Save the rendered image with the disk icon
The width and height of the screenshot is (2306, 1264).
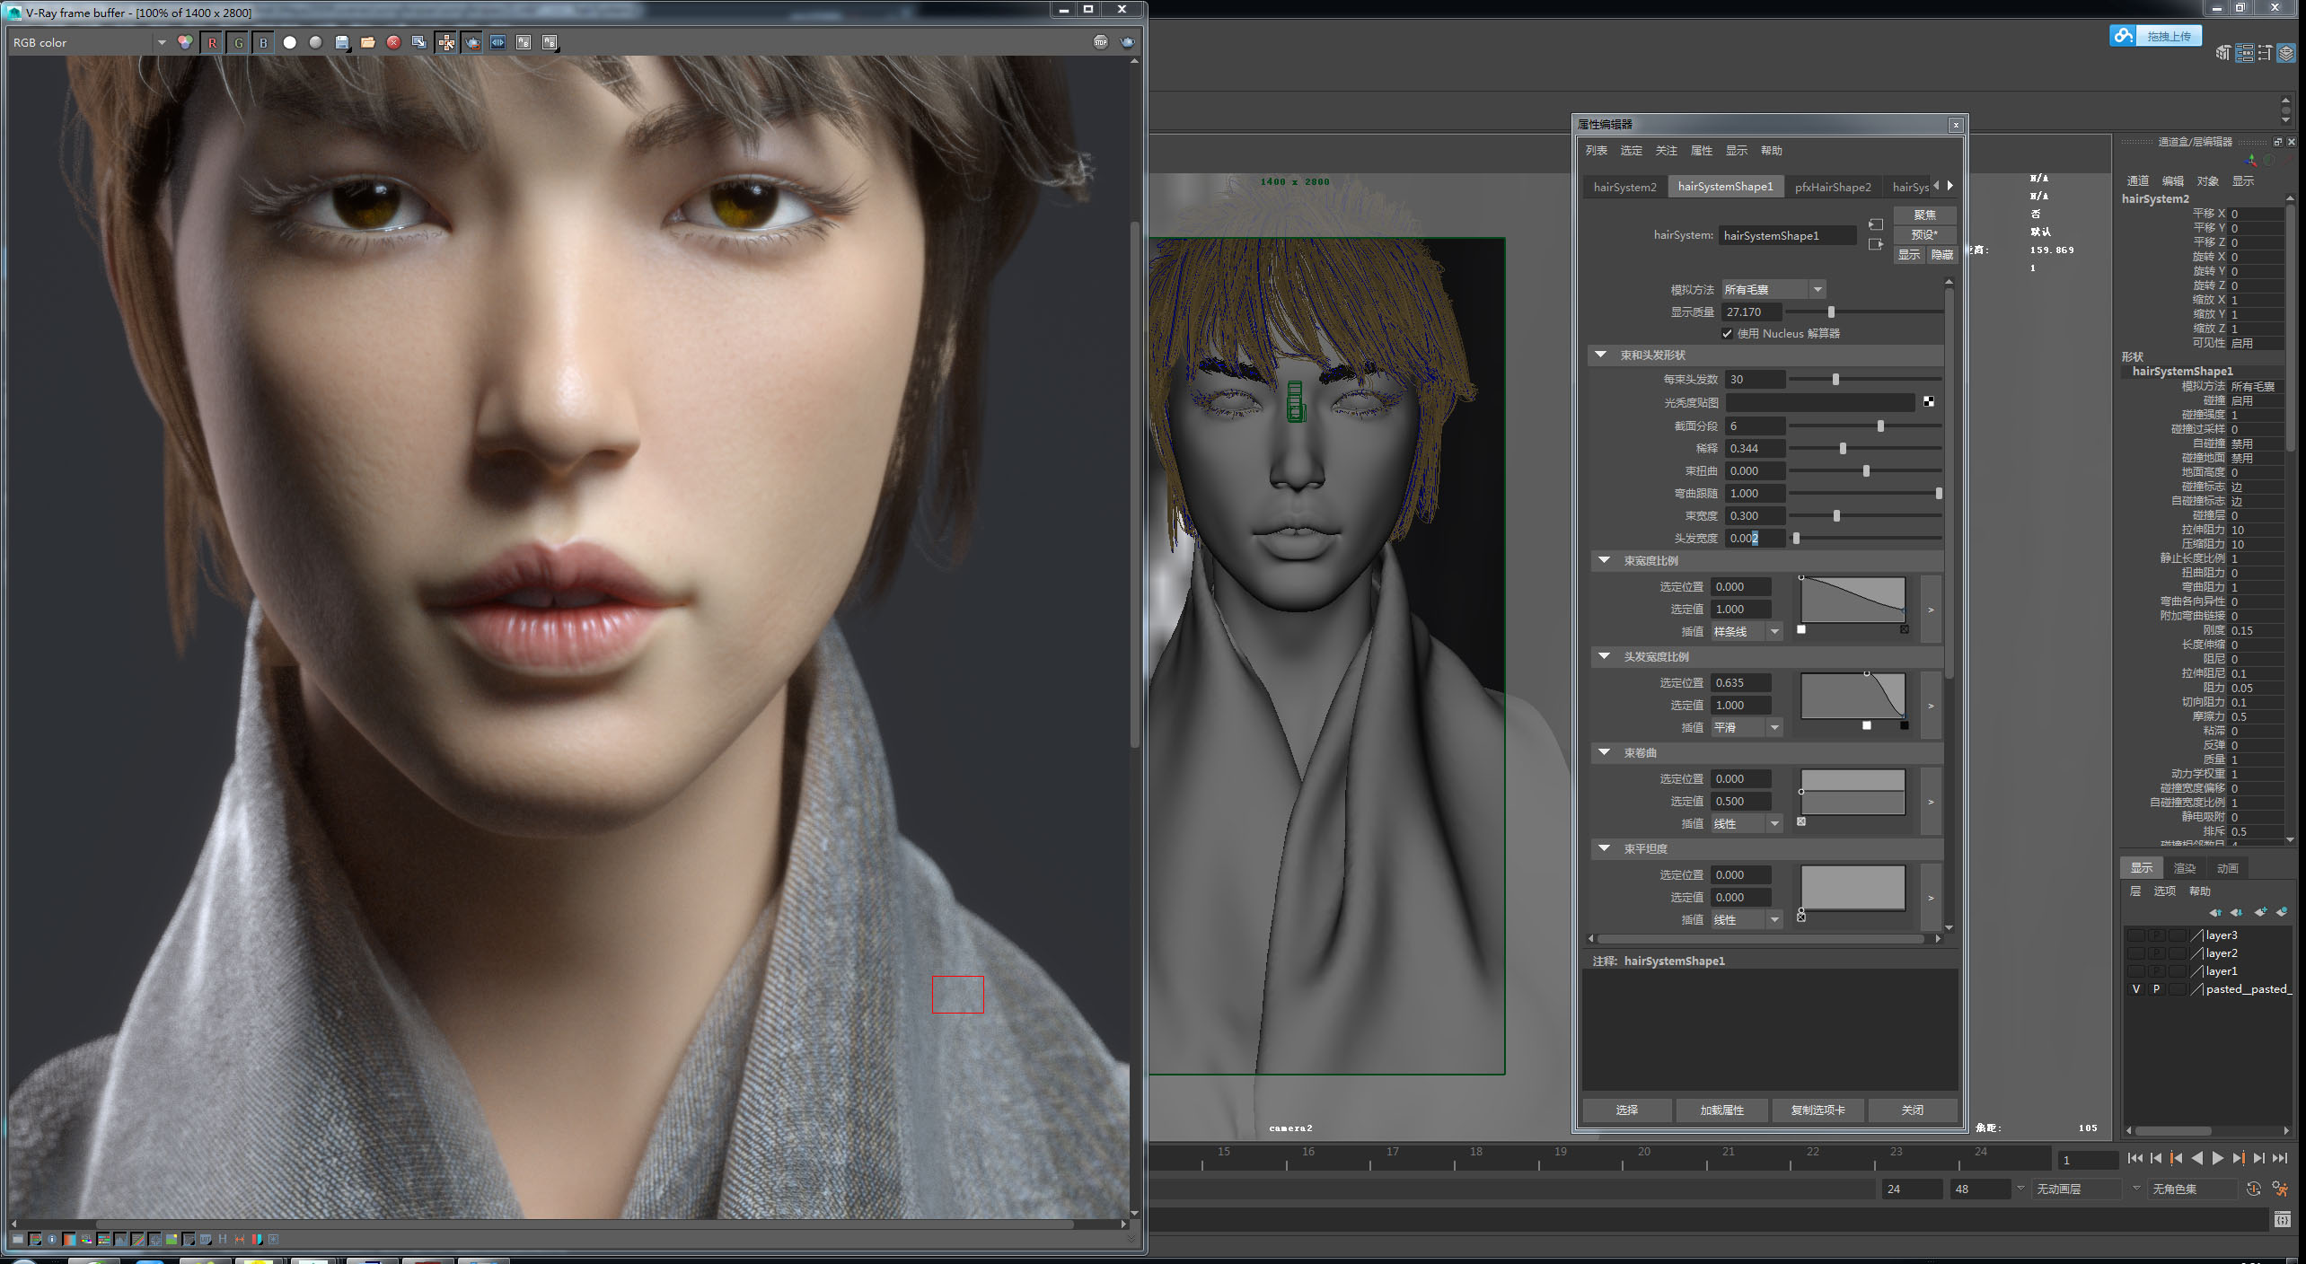(342, 42)
